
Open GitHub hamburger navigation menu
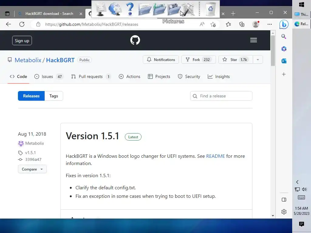(254, 40)
